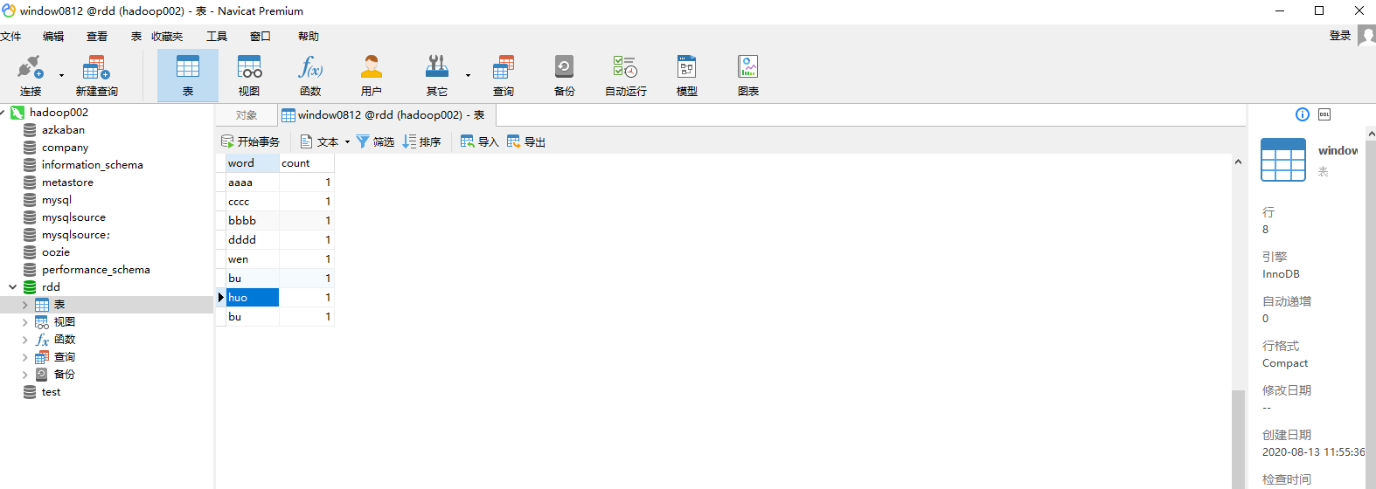
Task: Switch to the Objects (对象) tab
Action: pyautogui.click(x=247, y=115)
